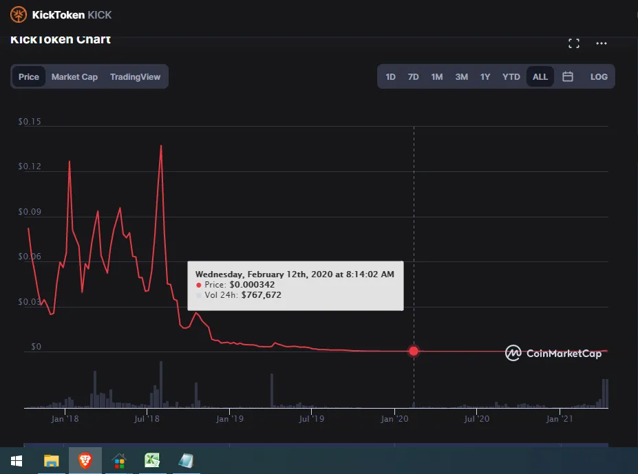The width and height of the screenshot is (638, 474).
Task: Click the $0.15 axis label
Action: pos(30,121)
